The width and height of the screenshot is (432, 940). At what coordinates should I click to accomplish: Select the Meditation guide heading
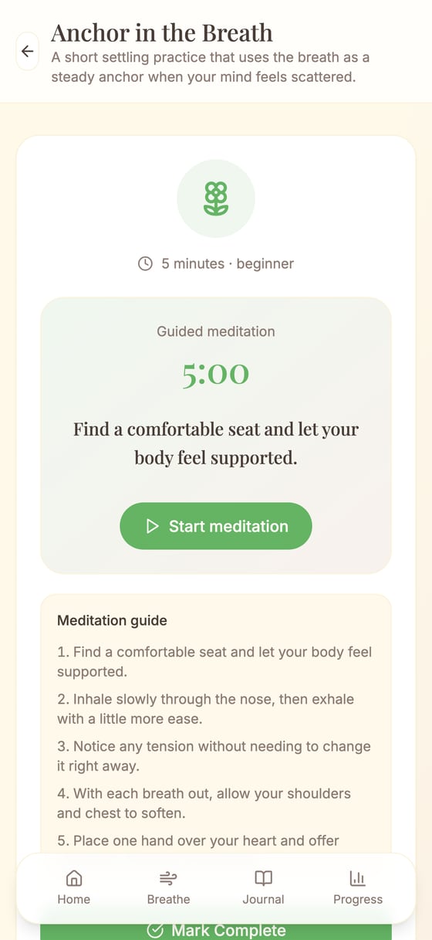coord(112,620)
